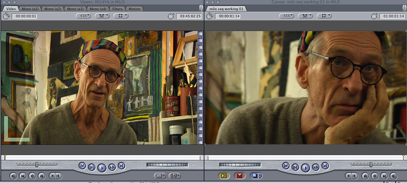Image resolution: width=407 pixels, height=183 pixels.
Task: Go to previous edit in Canvas
Action: [286, 166]
